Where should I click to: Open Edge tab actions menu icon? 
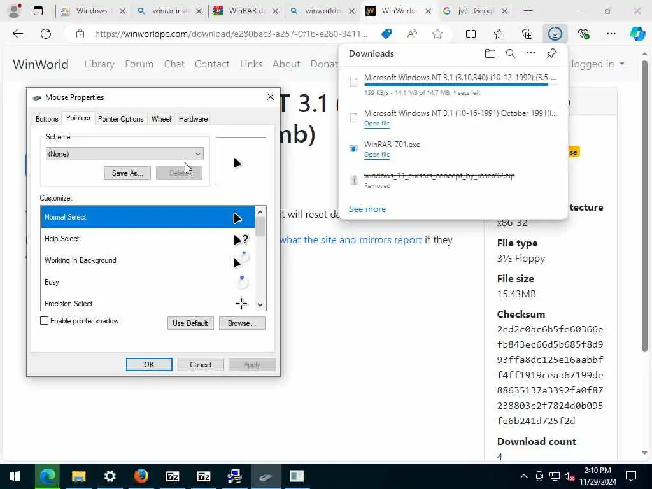tap(38, 11)
